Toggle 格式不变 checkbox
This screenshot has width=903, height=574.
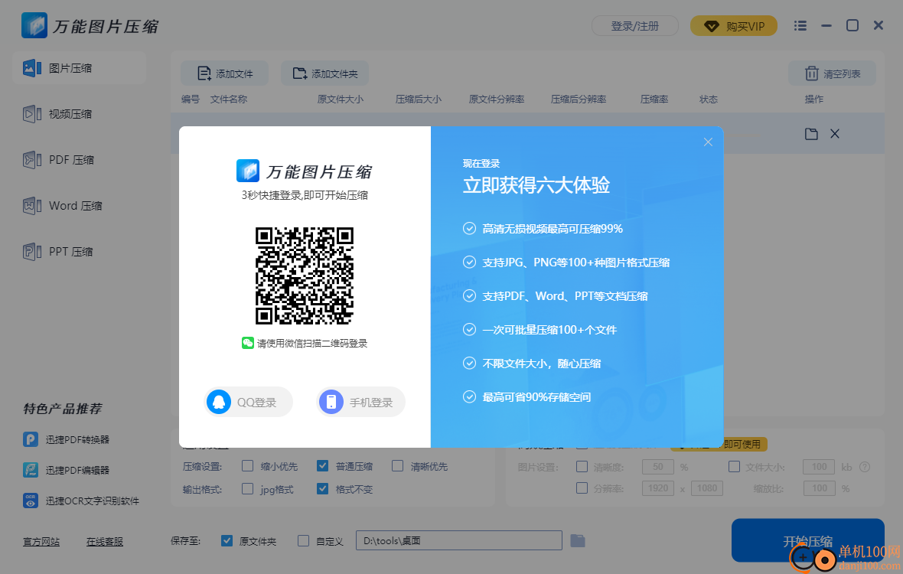[x=322, y=489]
